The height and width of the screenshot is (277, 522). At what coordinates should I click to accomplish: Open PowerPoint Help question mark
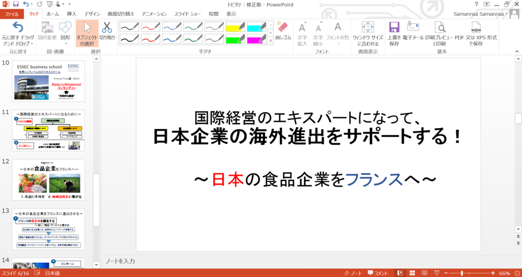click(477, 4)
